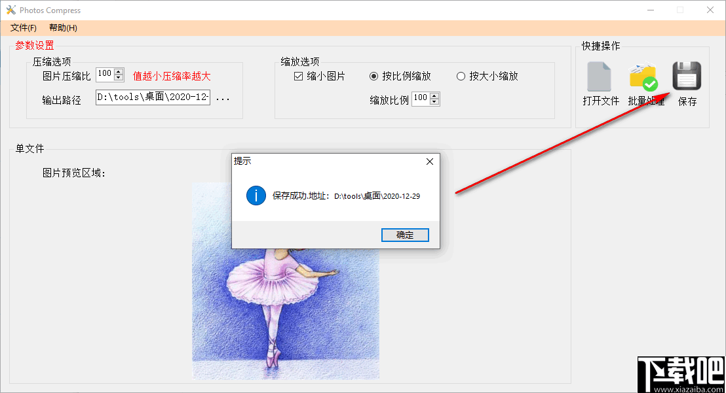Click the blank document icon under 快捷操作
Image resolution: width=726 pixels, height=393 pixels.
click(x=599, y=74)
